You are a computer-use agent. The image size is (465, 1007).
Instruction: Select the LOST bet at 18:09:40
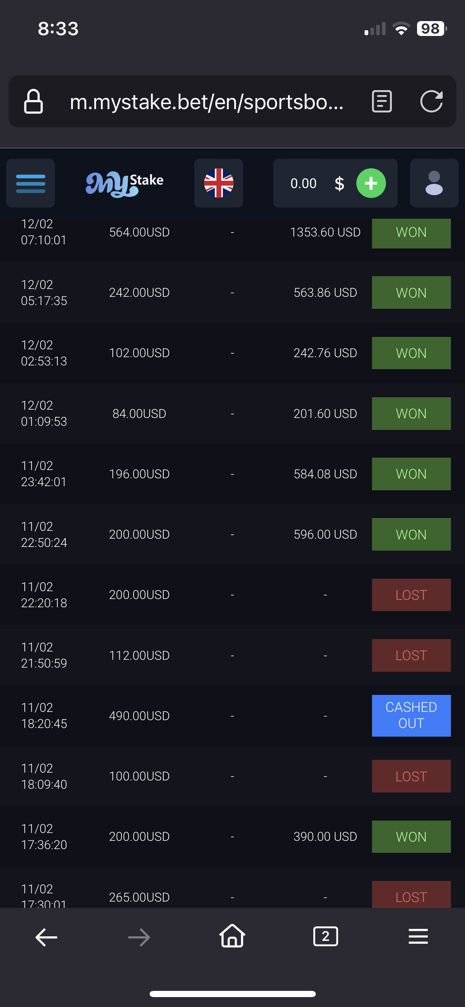[x=411, y=776]
